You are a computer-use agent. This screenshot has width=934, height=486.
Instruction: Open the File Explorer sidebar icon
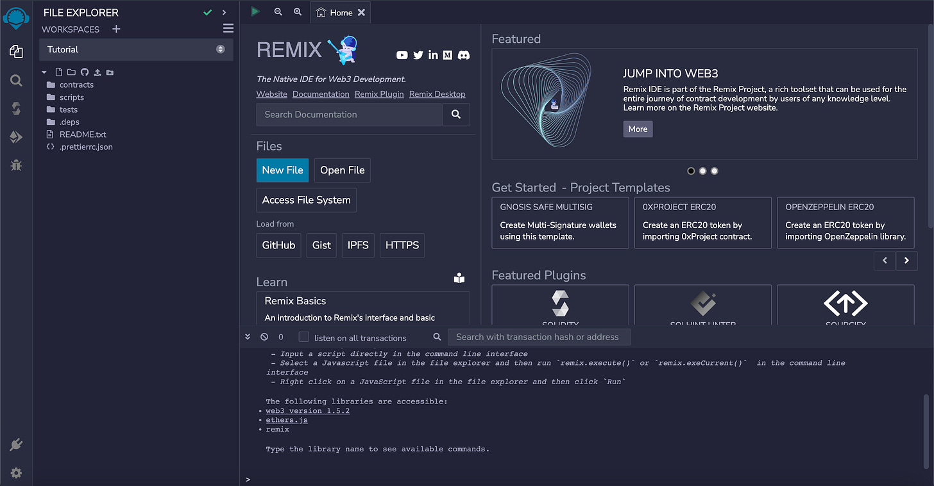[16, 52]
